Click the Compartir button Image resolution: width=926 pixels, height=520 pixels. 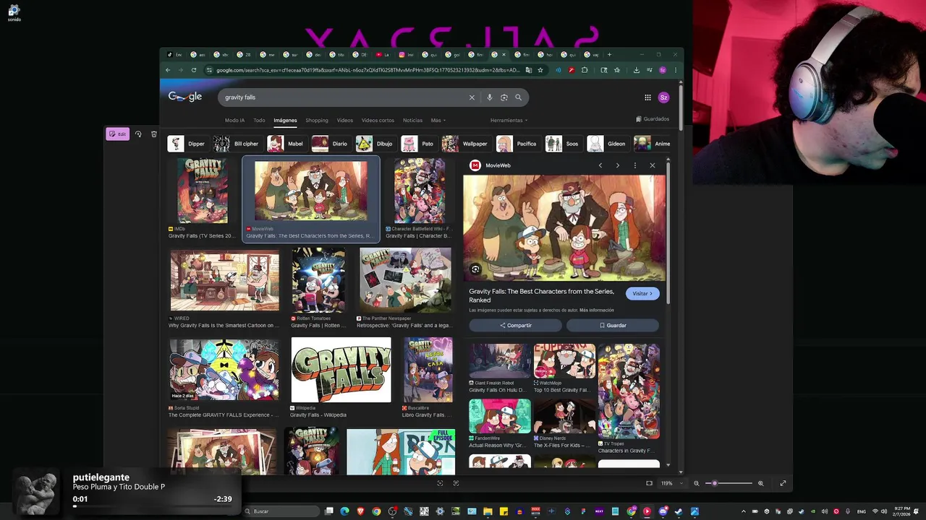point(515,326)
